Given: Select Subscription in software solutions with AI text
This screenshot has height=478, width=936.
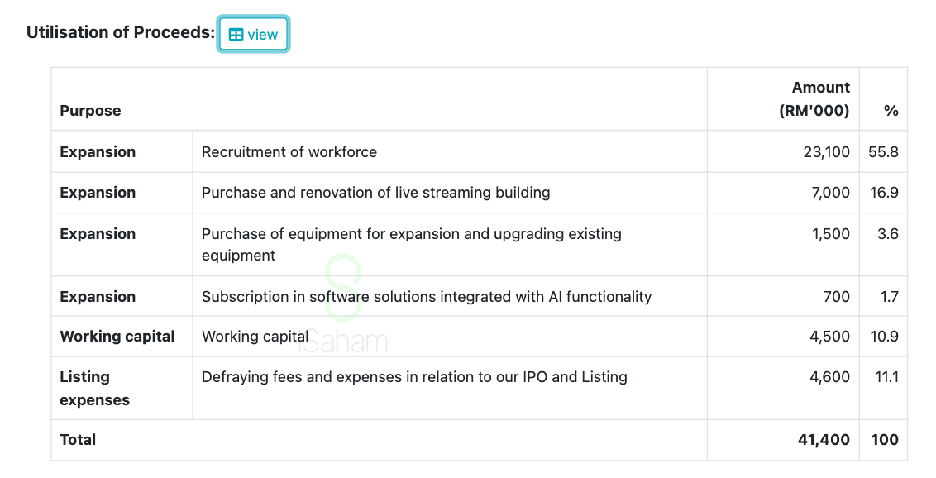Looking at the screenshot, I should [426, 297].
